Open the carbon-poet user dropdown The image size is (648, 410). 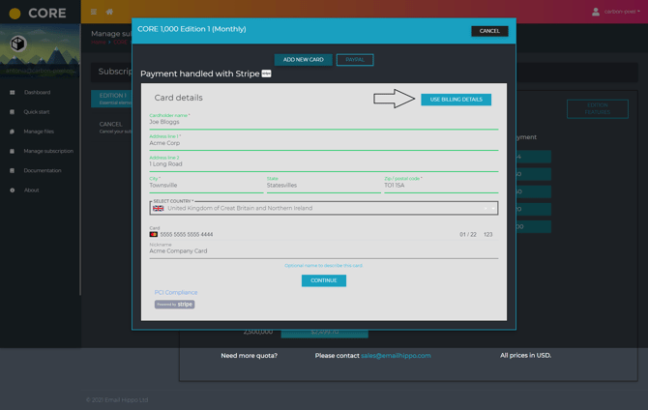622,12
